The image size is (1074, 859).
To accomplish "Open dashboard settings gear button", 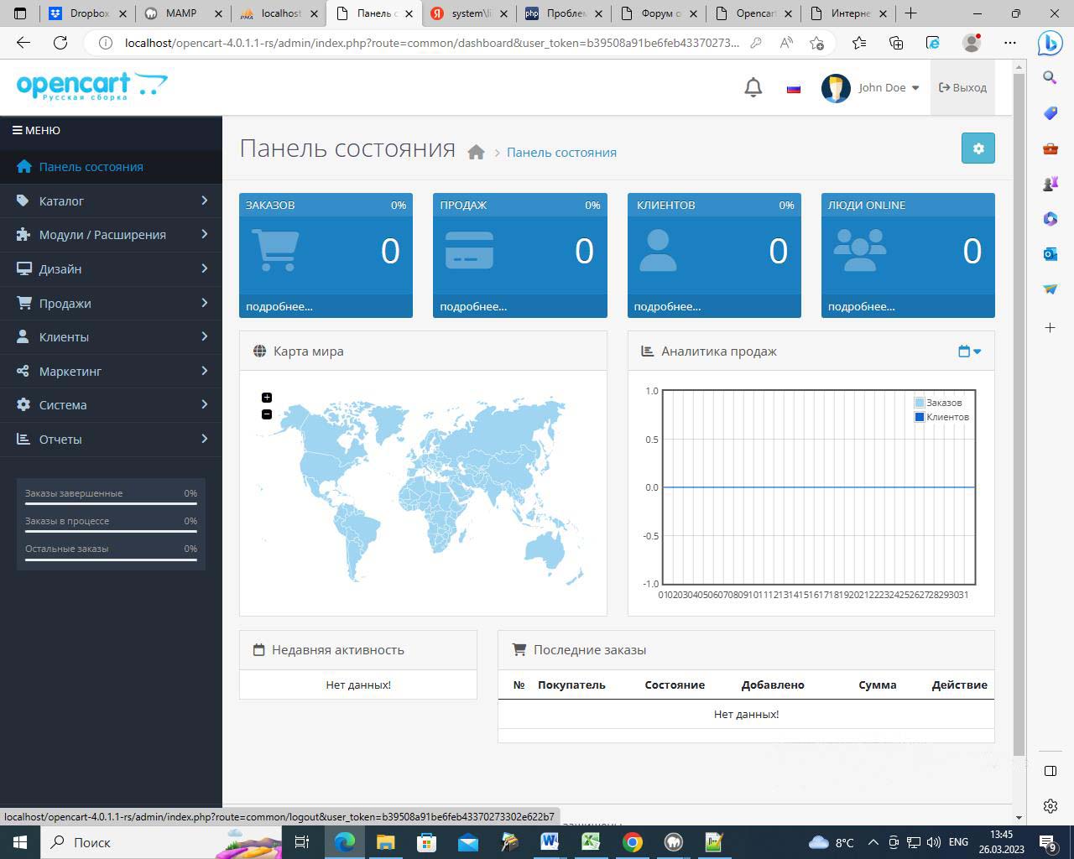I will (x=978, y=148).
